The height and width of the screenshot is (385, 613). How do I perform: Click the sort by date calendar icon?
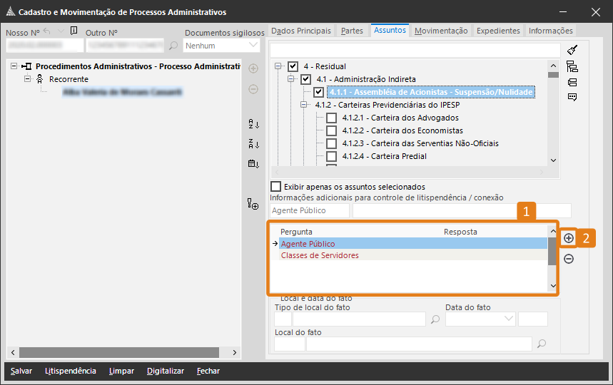pos(253,163)
